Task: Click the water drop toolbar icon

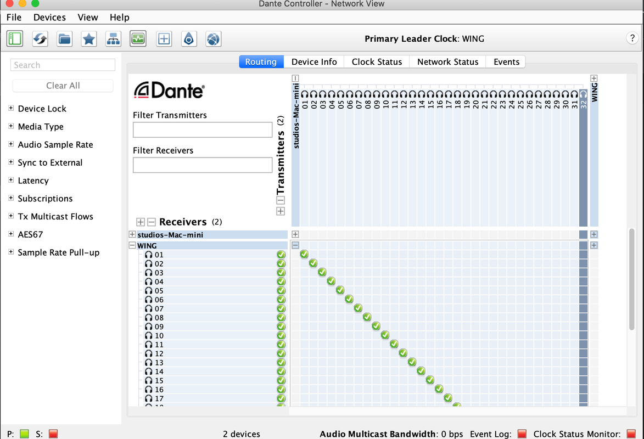Action: [x=189, y=39]
